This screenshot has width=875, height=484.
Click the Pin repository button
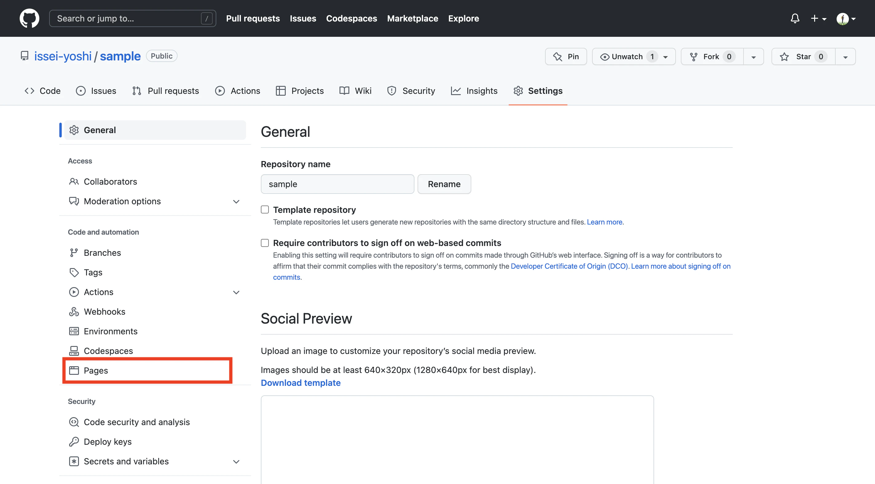pyautogui.click(x=566, y=57)
